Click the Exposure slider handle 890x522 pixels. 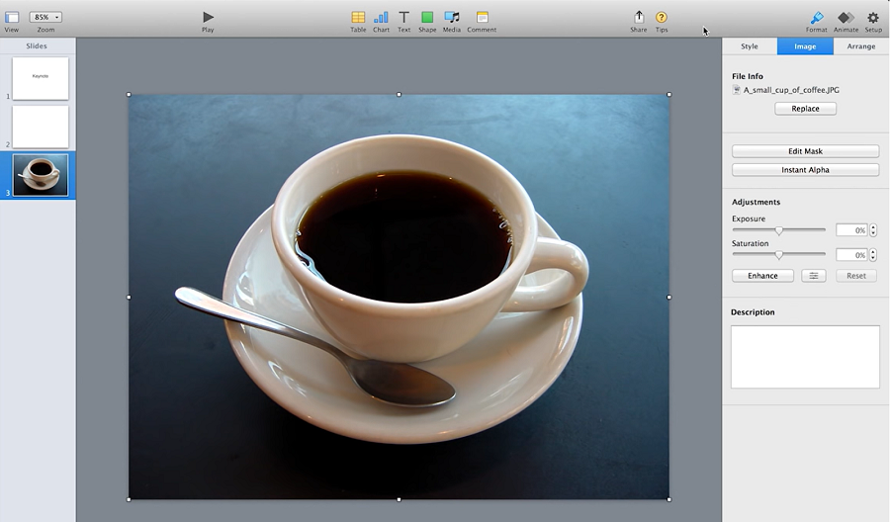tap(779, 230)
